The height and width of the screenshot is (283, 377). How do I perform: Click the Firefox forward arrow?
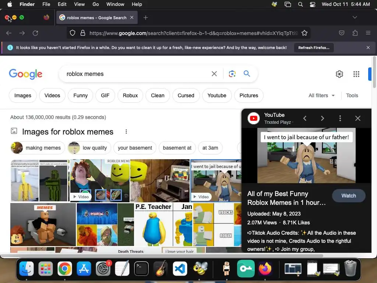[22, 33]
